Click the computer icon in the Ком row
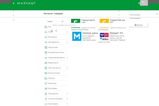Viewport: 159px width, 106px height. click(x=46, y=27)
